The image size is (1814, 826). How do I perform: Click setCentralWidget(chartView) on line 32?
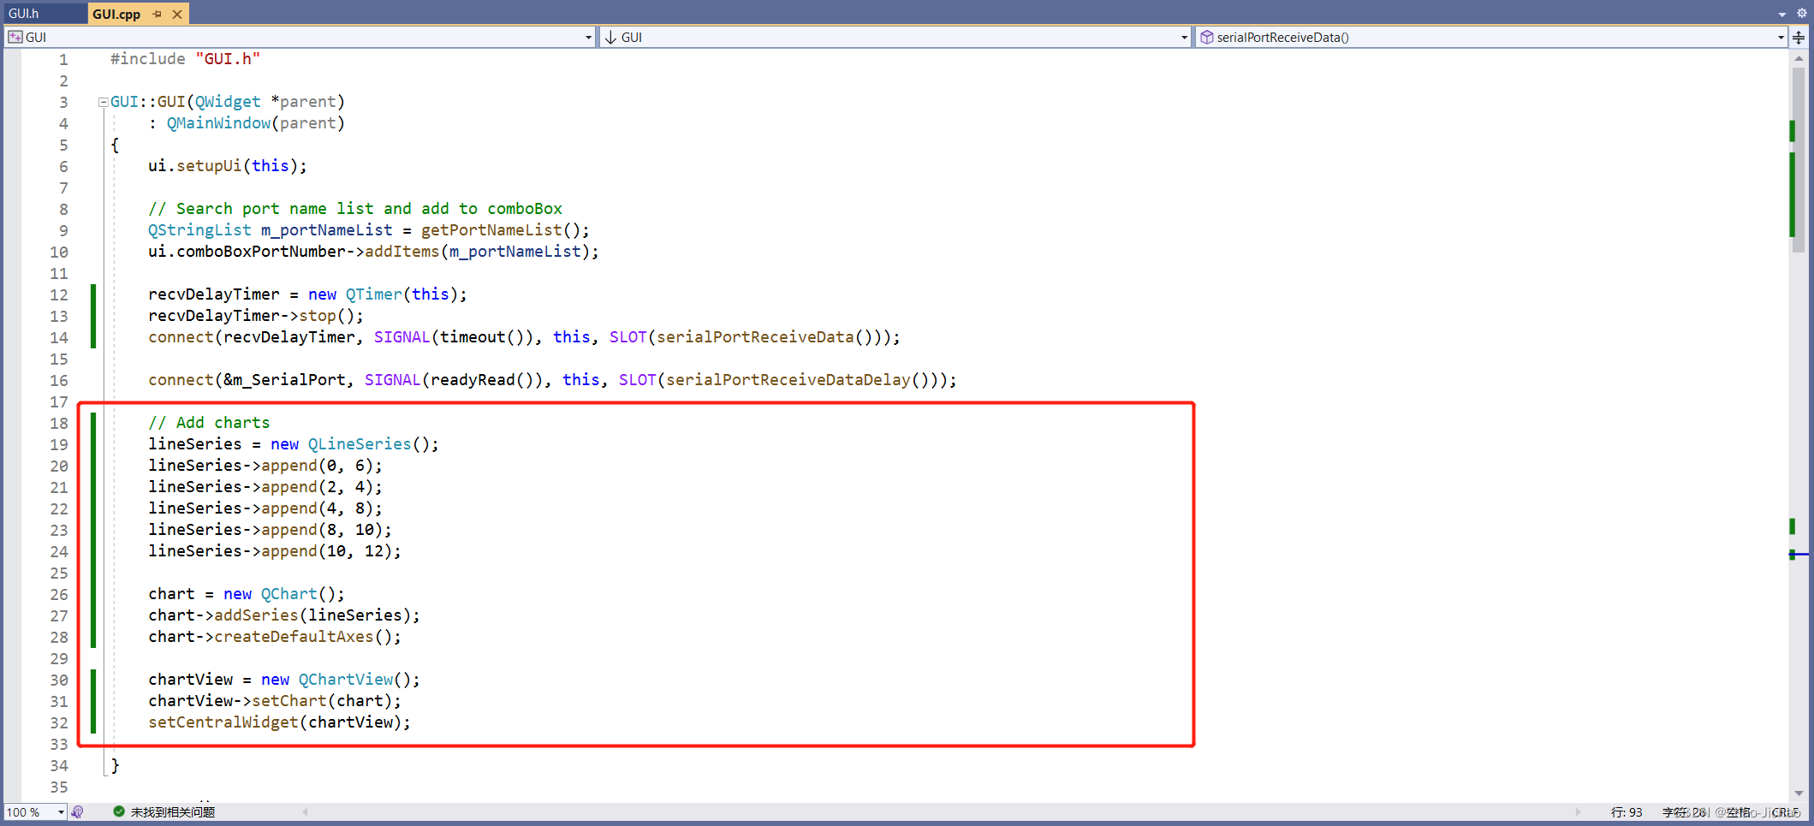(x=275, y=722)
